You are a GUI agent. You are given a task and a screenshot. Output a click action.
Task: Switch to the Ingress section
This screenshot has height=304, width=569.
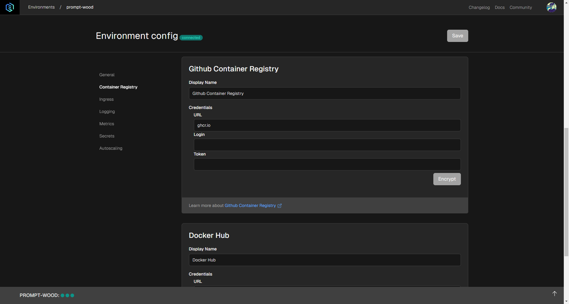[x=106, y=99]
